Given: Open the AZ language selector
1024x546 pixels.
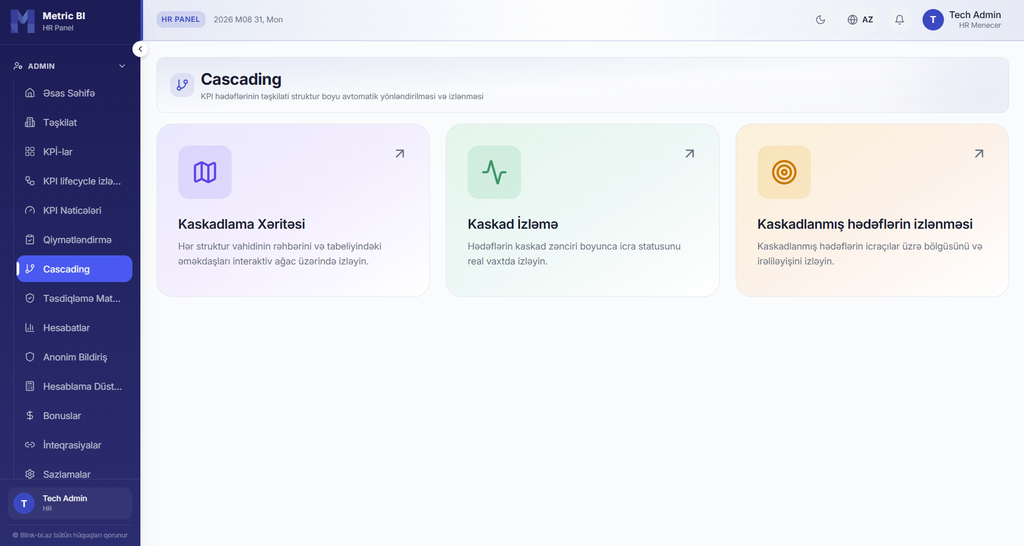Looking at the screenshot, I should pos(860,20).
